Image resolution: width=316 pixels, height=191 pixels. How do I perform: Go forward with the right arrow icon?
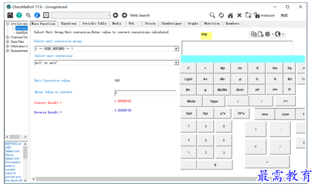pyautogui.click(x=125, y=15)
